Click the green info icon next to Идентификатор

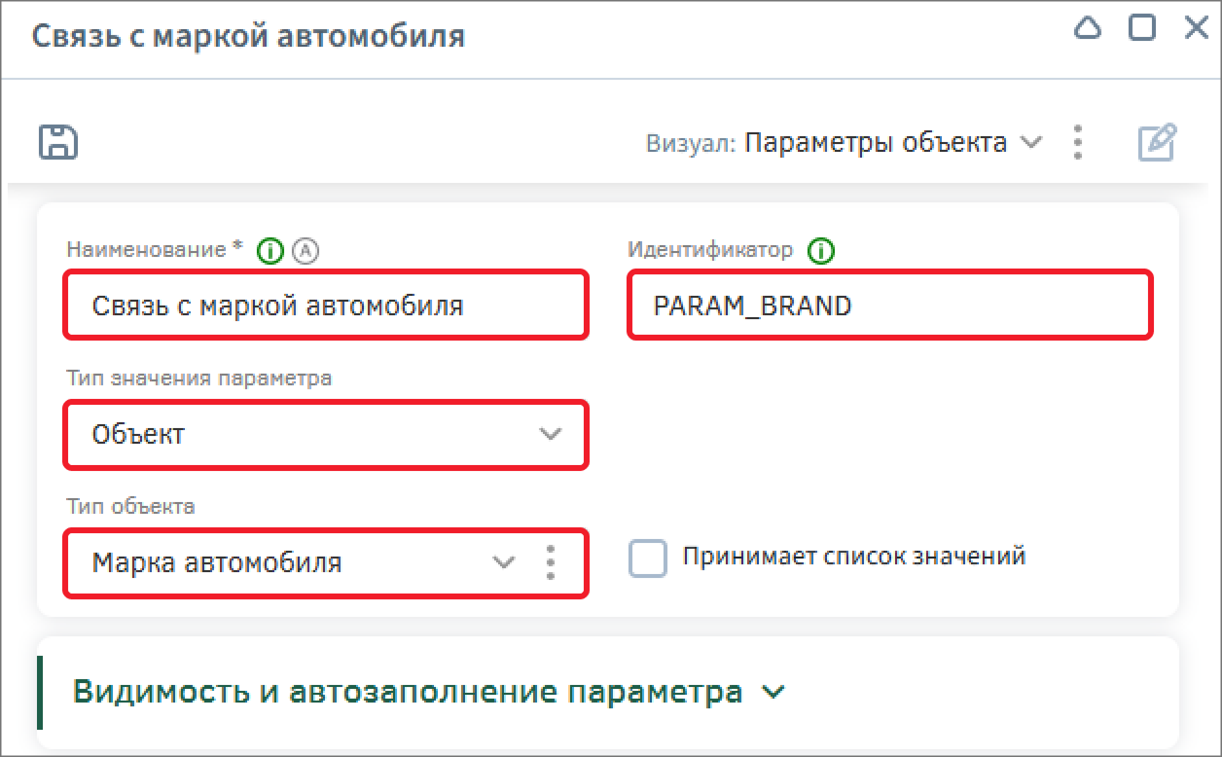coord(822,251)
